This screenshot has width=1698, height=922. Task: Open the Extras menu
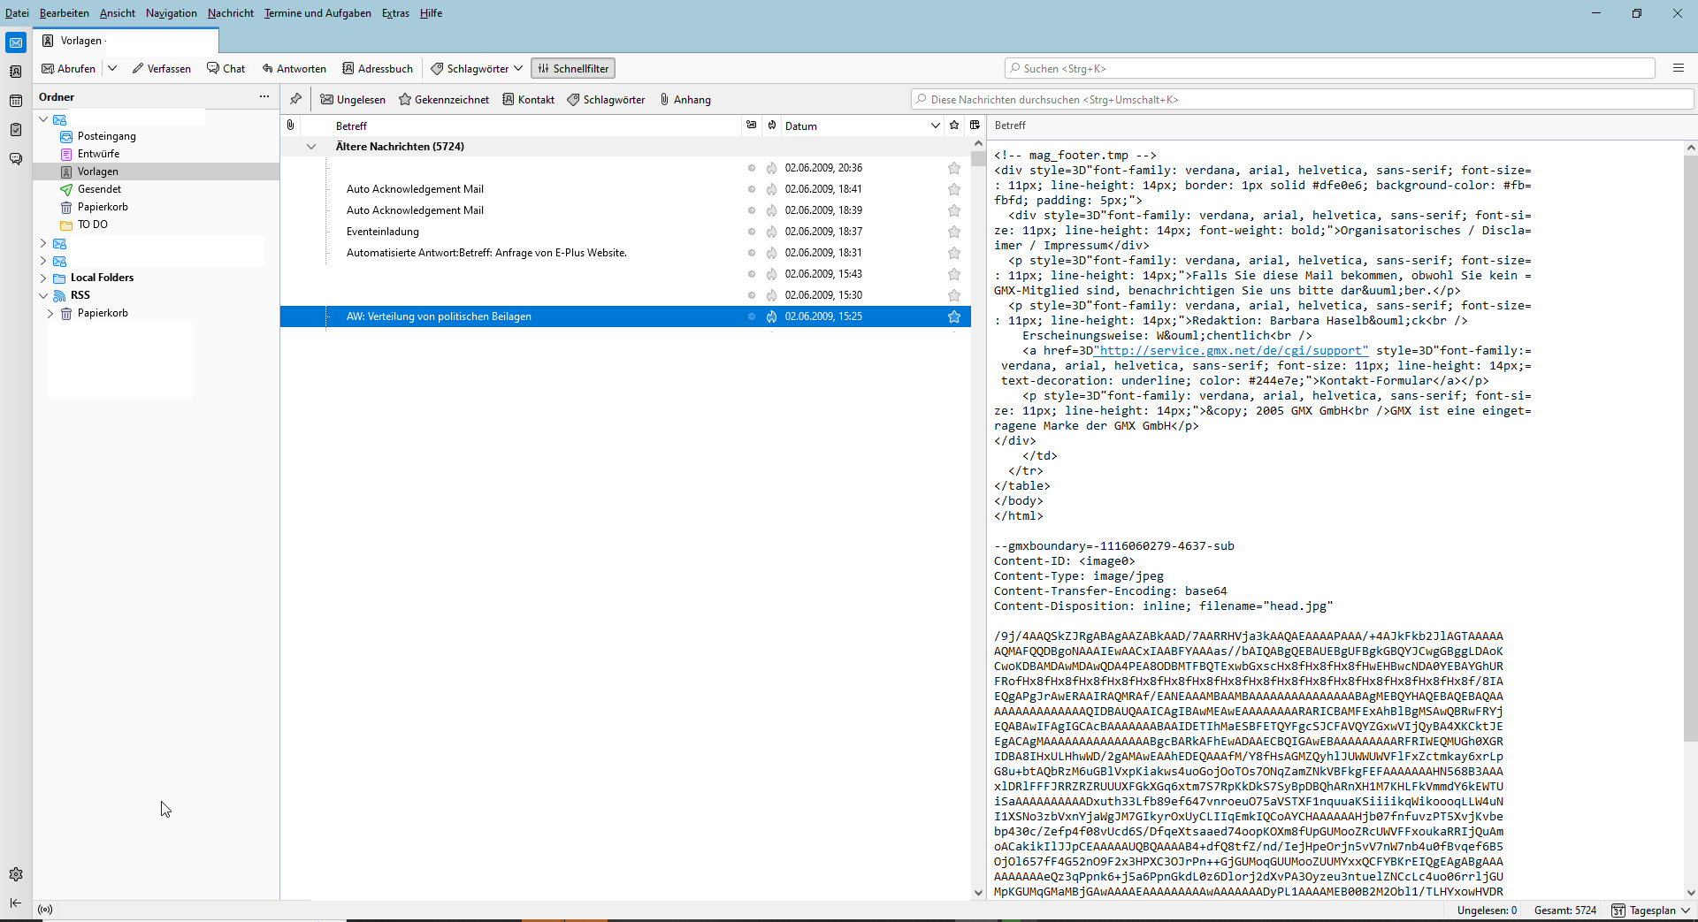[x=395, y=13]
